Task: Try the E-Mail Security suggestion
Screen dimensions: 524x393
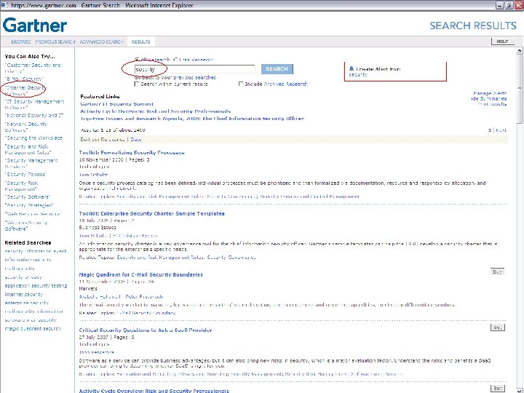Action: (x=24, y=79)
